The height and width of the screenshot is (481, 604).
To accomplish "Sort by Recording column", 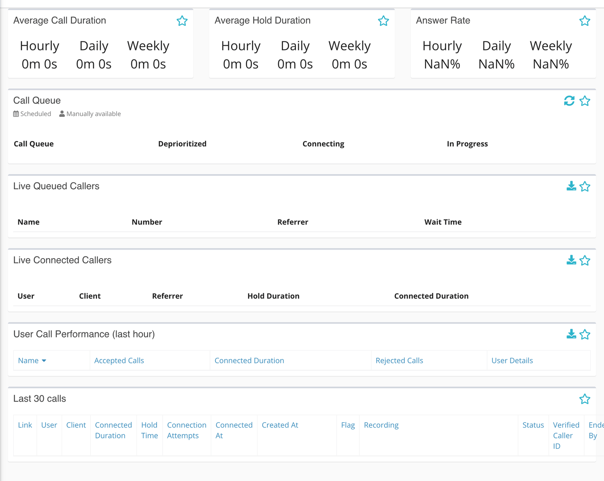I will [381, 425].
